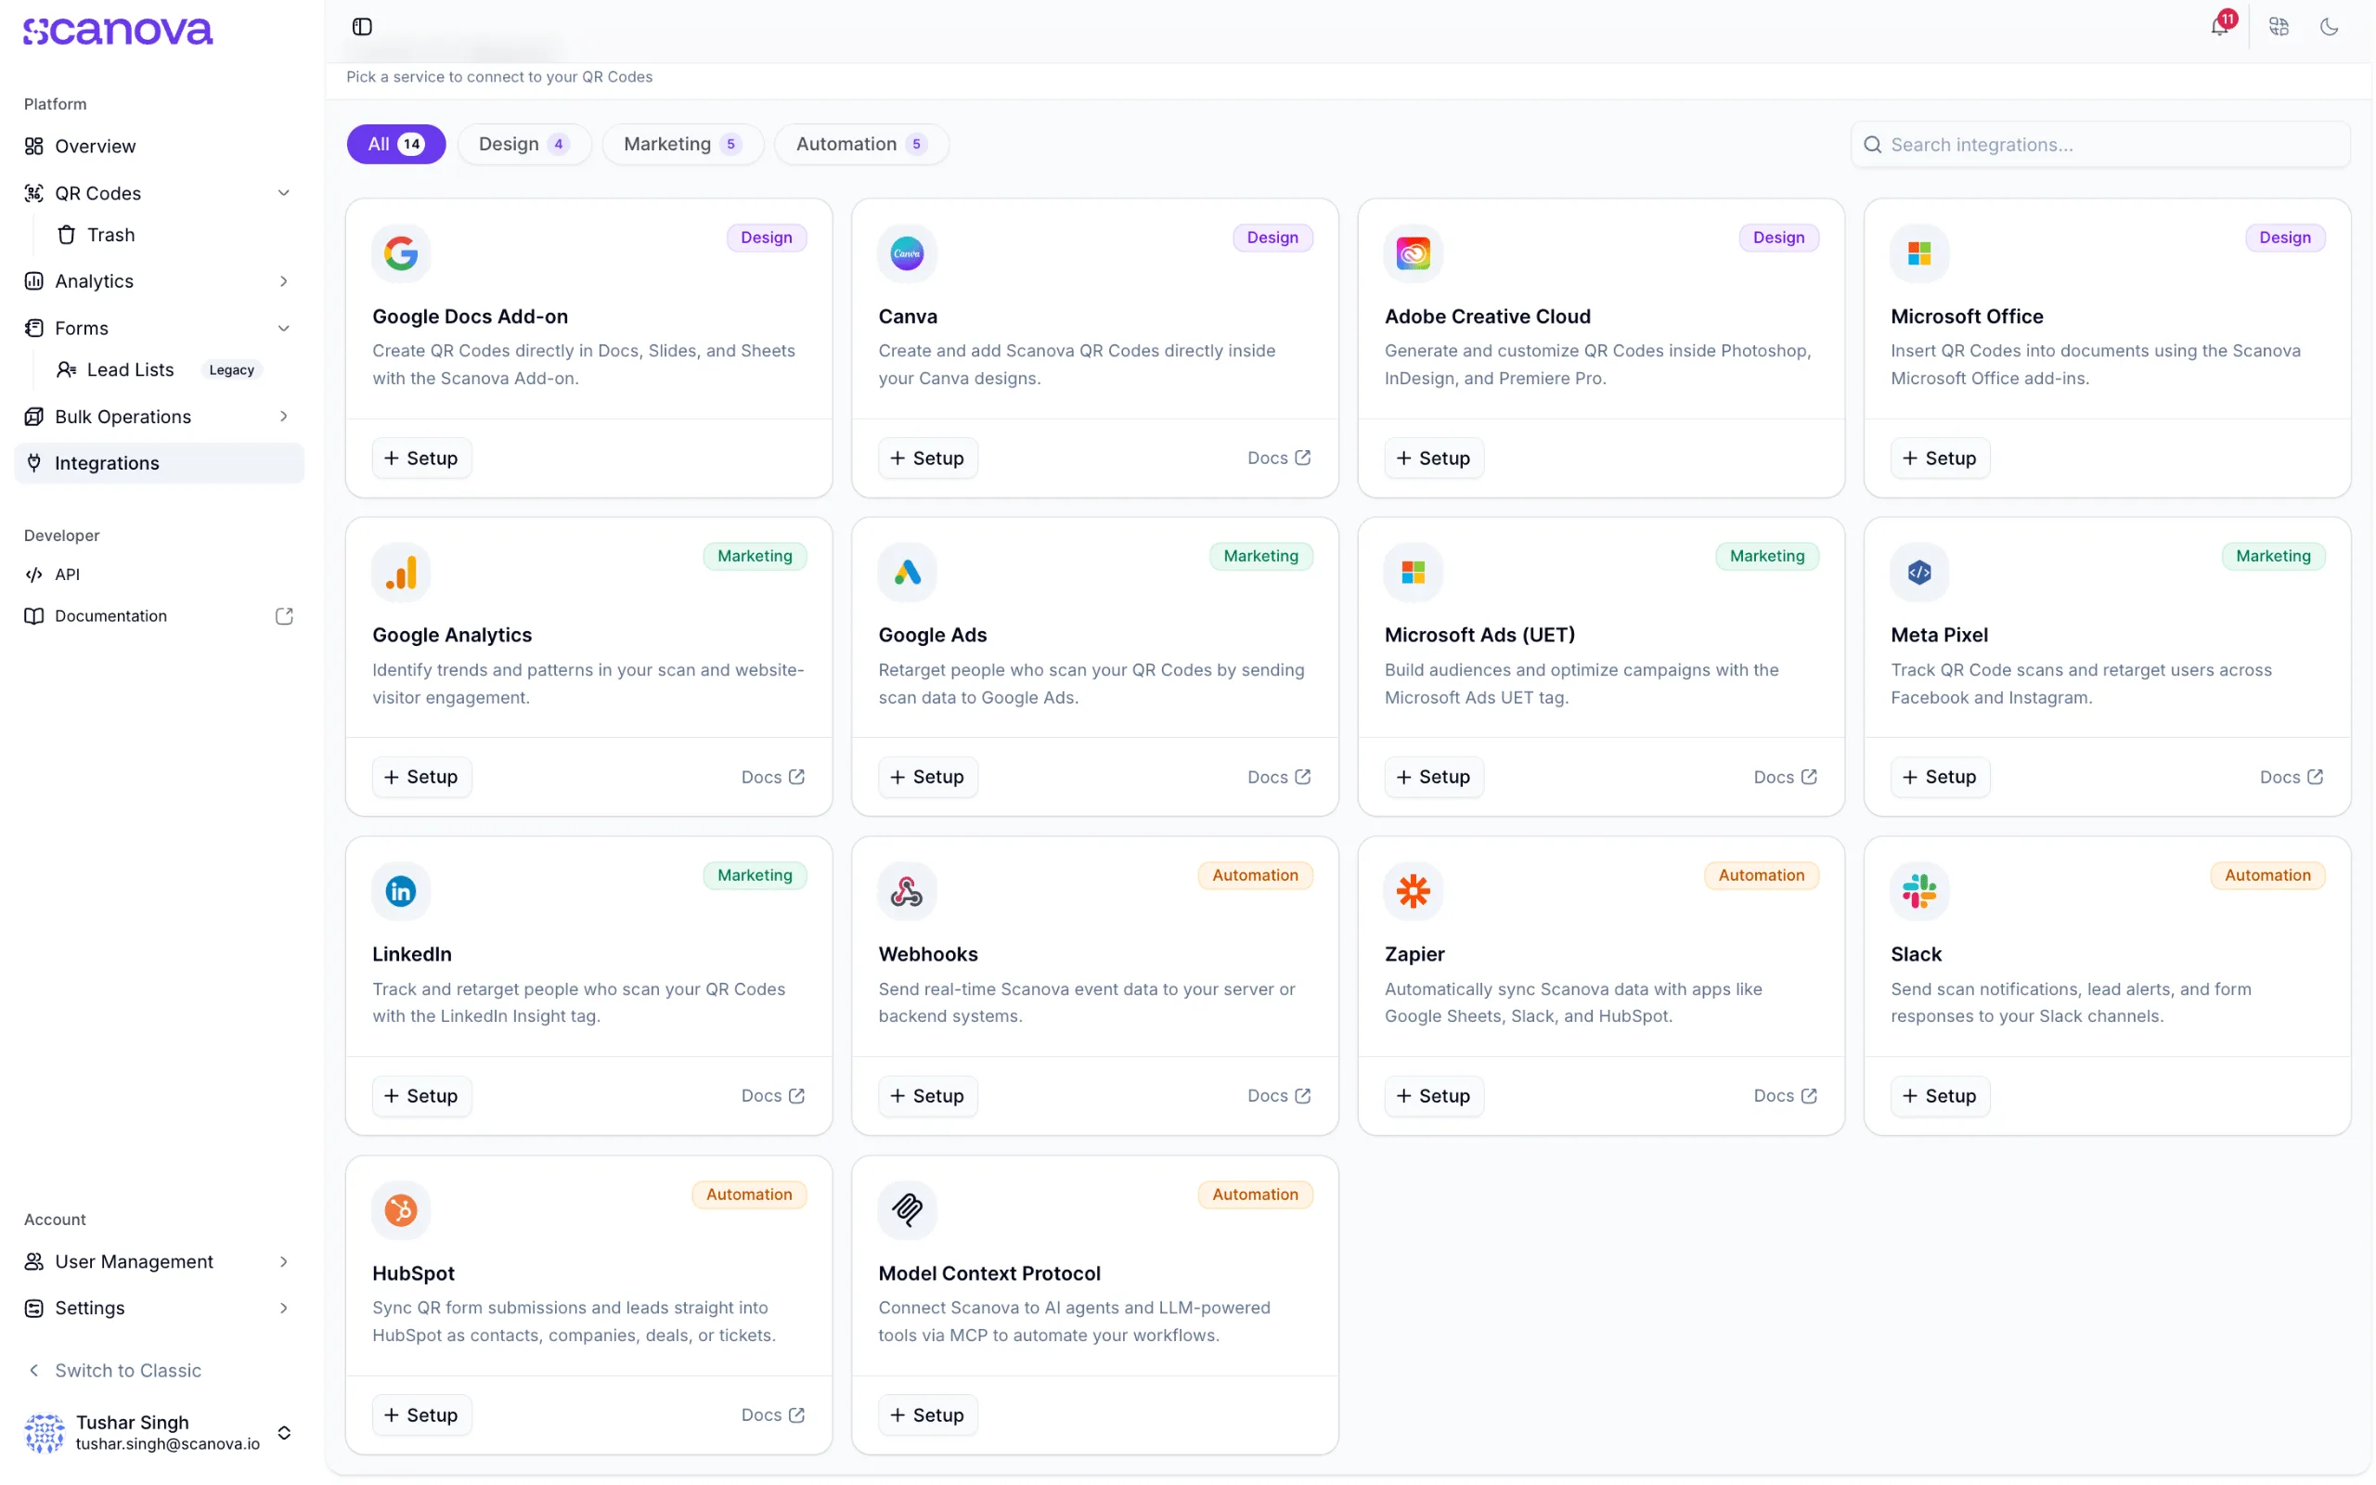The height and width of the screenshot is (1485, 2376).
Task: Click the Model Context Protocol logo
Action: [x=907, y=1210]
